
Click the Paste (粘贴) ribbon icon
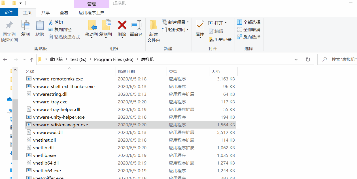pos(40,25)
